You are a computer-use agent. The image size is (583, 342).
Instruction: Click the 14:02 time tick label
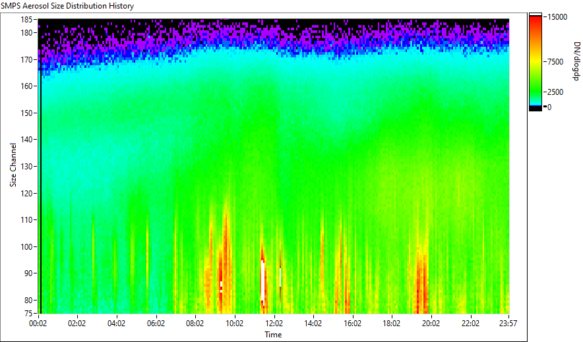313,324
